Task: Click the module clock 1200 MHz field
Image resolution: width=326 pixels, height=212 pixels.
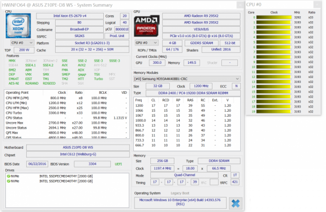Action: click(201, 86)
